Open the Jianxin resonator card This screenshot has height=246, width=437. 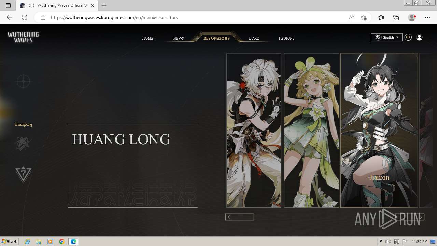(x=379, y=130)
